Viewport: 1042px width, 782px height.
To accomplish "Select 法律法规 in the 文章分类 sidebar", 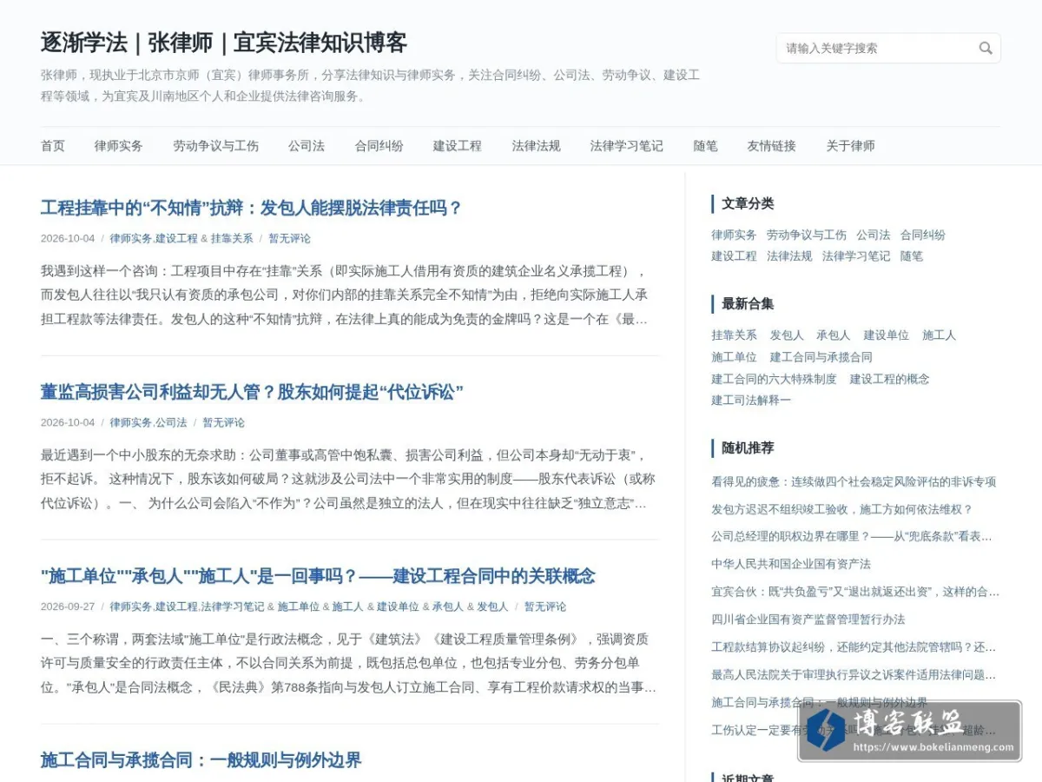I will coord(789,256).
